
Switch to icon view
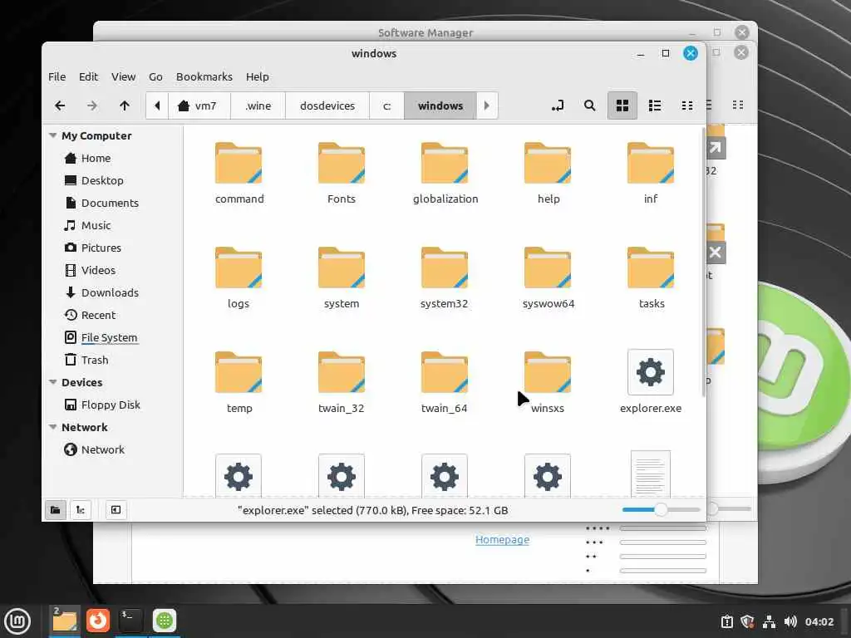point(622,106)
